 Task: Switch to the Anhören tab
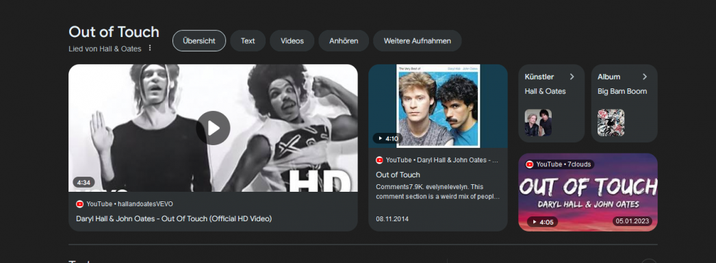[x=344, y=40]
